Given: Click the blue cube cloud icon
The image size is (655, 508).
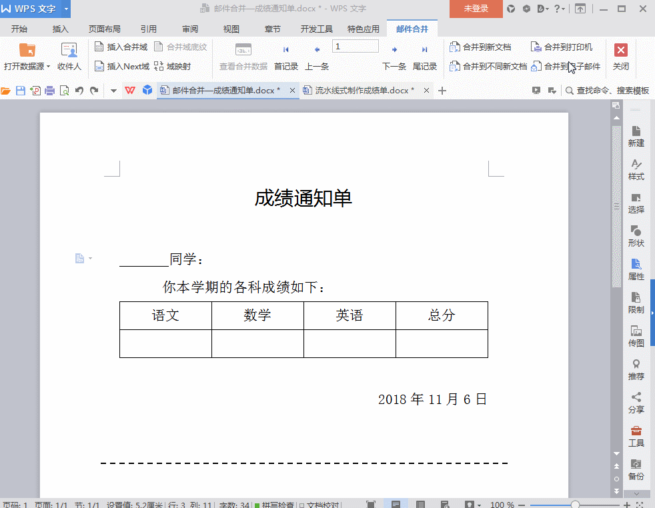Looking at the screenshot, I should (x=147, y=90).
